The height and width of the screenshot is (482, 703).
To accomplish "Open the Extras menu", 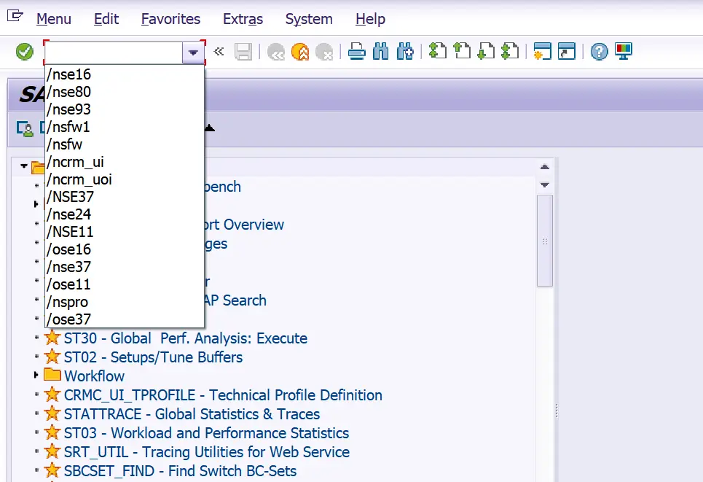I will (243, 19).
